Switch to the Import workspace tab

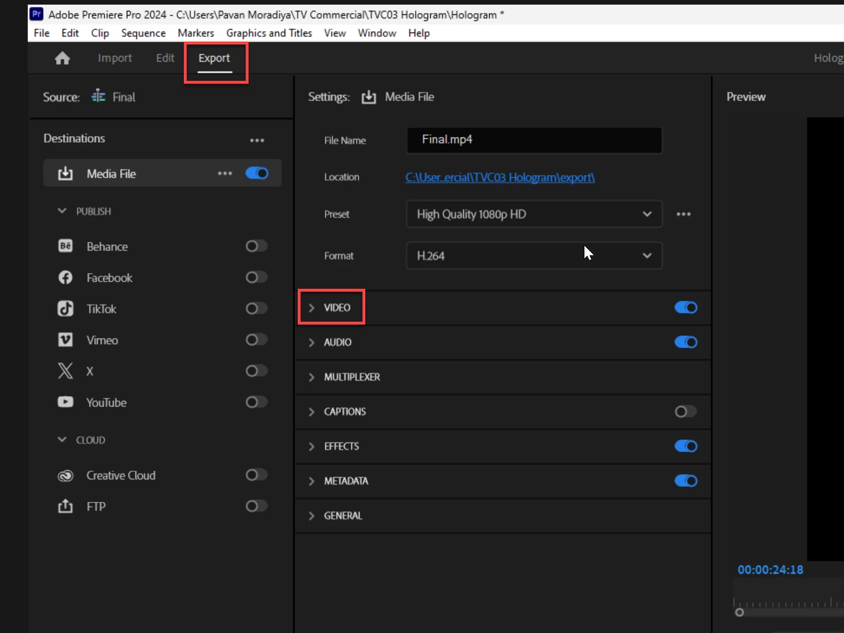click(x=114, y=58)
